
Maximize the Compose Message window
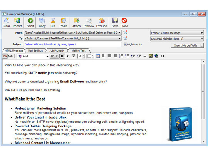[x=193, y=14]
